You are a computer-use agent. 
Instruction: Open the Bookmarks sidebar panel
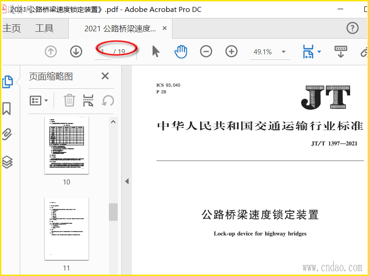tap(6, 109)
